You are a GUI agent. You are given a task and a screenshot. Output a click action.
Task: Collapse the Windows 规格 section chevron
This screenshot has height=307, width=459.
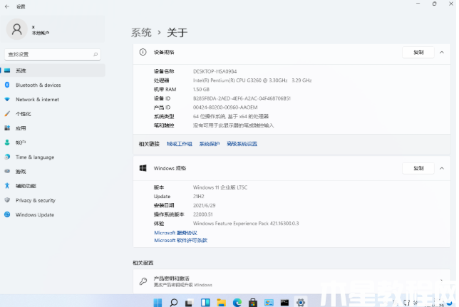coord(442,168)
